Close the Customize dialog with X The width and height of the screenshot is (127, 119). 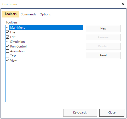tap(123, 4)
